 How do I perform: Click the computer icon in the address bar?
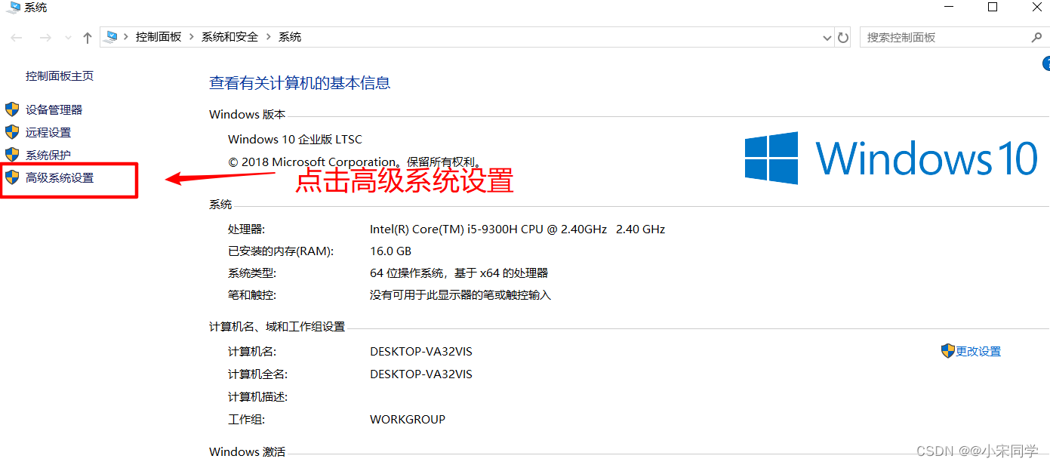[112, 36]
